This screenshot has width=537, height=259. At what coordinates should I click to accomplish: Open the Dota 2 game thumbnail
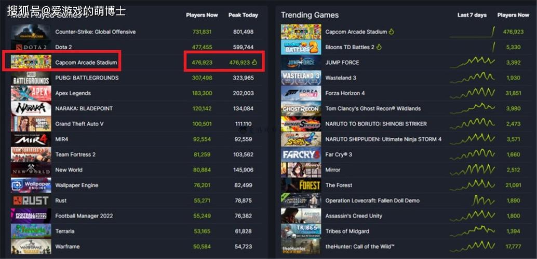(31, 47)
